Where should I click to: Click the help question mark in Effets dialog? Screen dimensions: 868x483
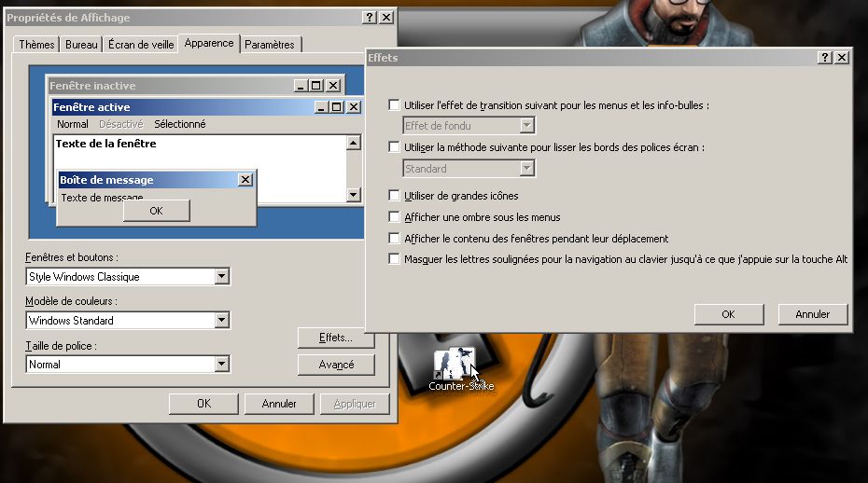(825, 58)
